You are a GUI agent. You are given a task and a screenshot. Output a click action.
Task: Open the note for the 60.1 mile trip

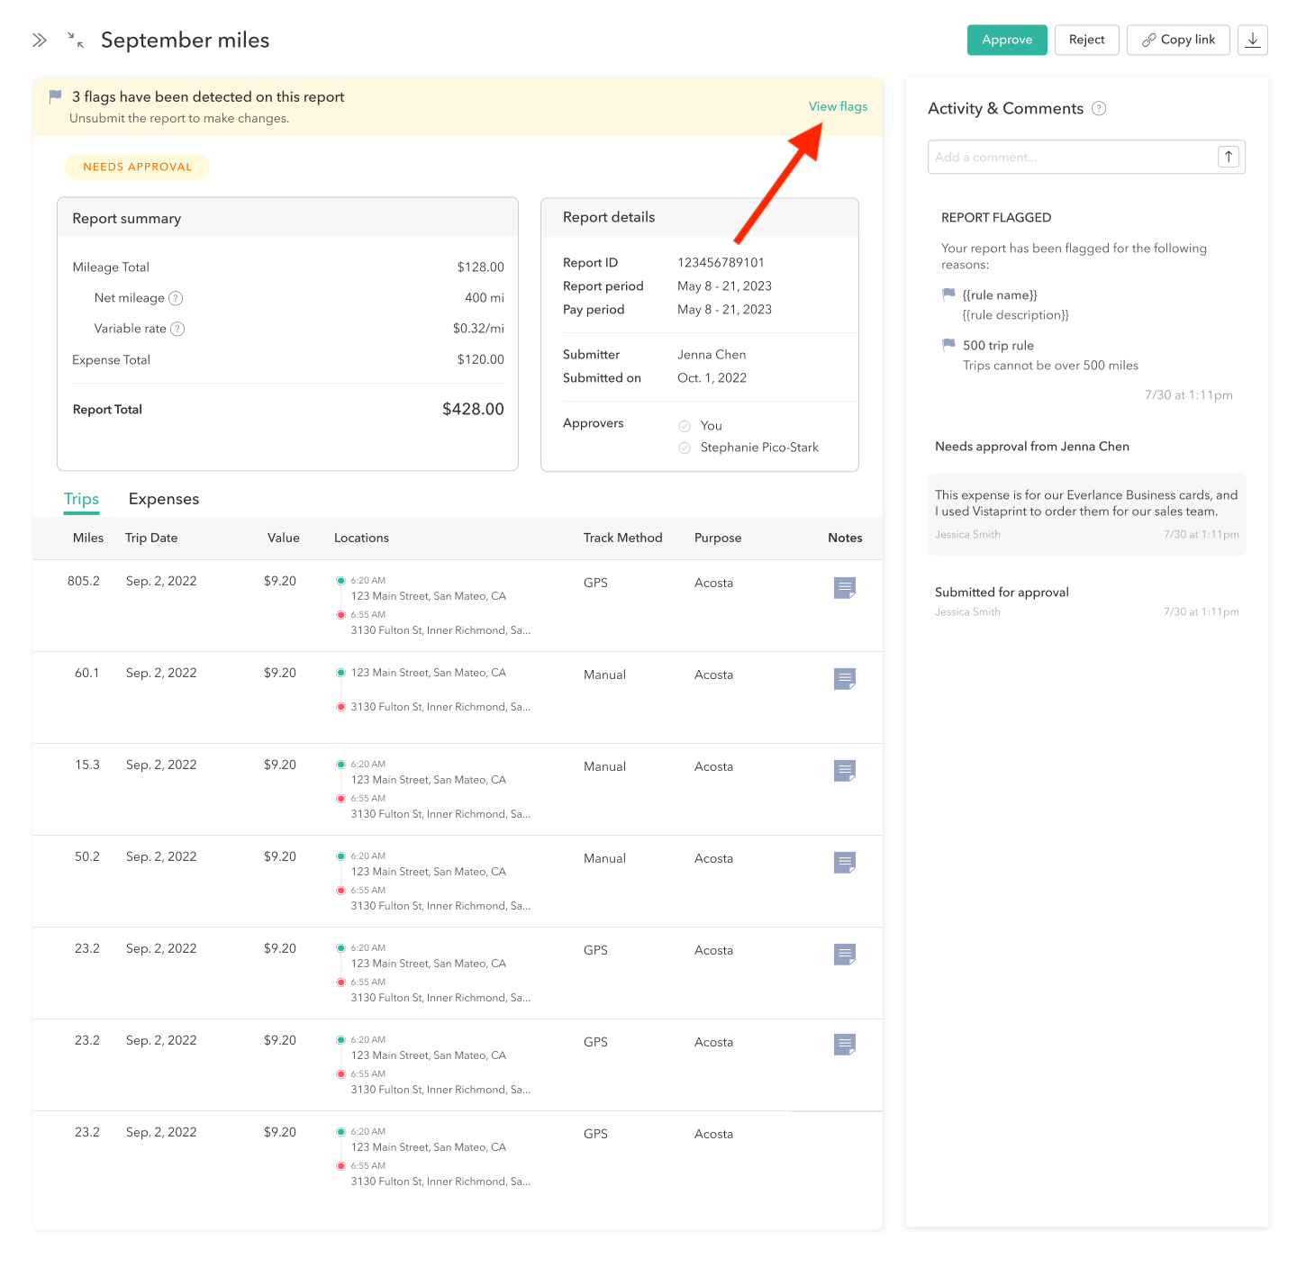(x=844, y=679)
